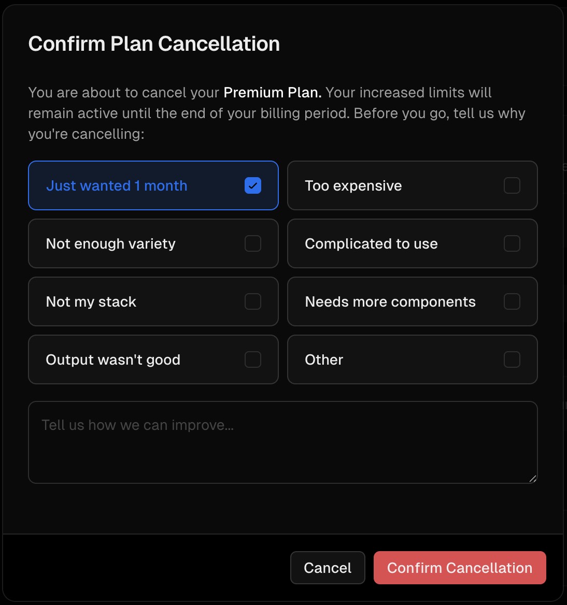Click the 'Too expensive' reason label
567x605 pixels.
[x=353, y=185]
